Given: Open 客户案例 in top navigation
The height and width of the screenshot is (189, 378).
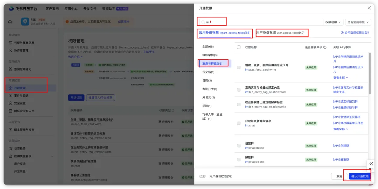Looking at the screenshot, I should click(x=52, y=9).
